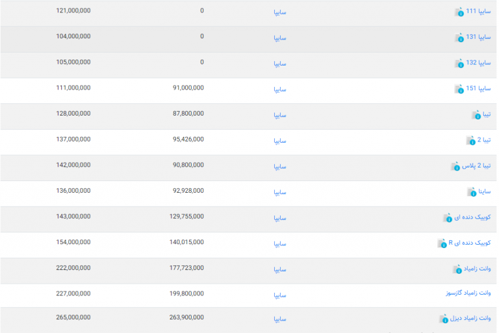This screenshot has width=499, height=333.
Task: Click the value 90,800,000
Action: click(188, 166)
